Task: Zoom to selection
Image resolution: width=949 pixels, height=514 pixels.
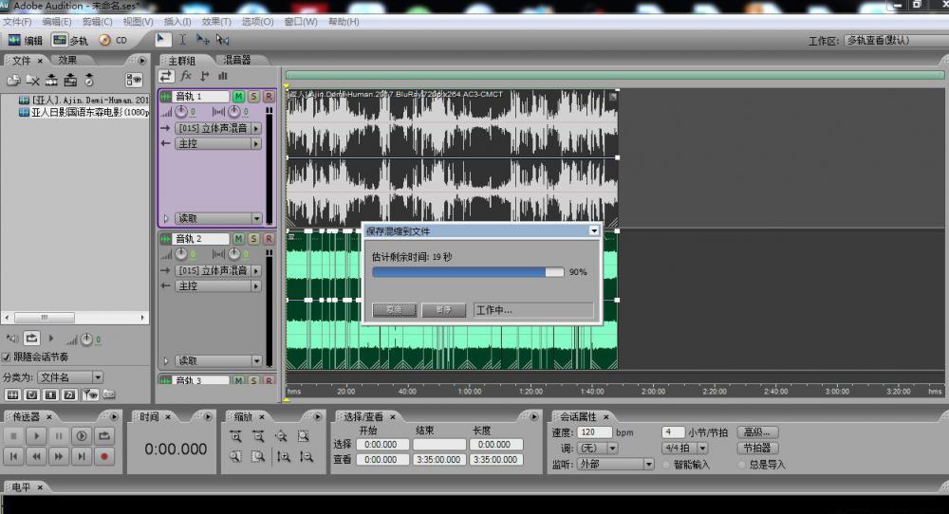Action: (304, 436)
